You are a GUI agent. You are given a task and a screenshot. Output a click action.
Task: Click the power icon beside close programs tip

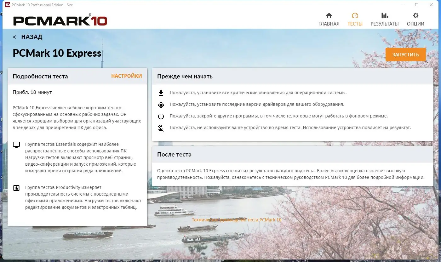click(161, 116)
